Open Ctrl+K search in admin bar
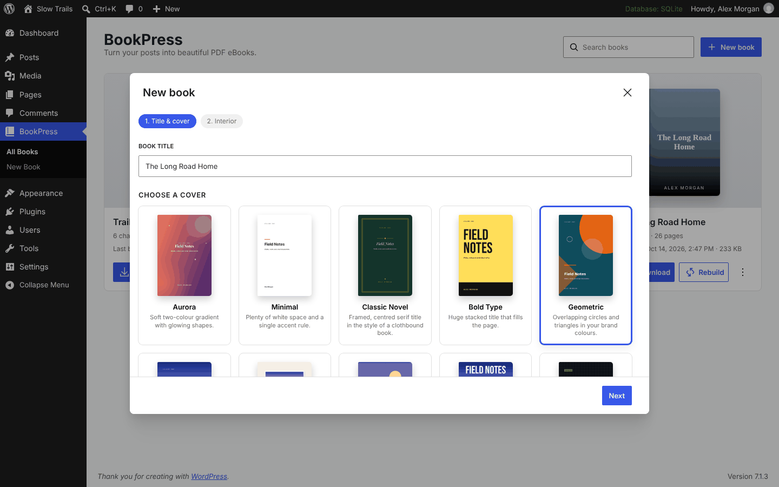The height and width of the screenshot is (487, 779). click(99, 9)
